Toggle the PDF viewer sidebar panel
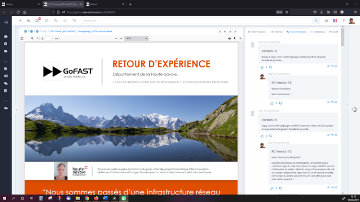Viewport: 360px width, 202px height. [x=22, y=38]
